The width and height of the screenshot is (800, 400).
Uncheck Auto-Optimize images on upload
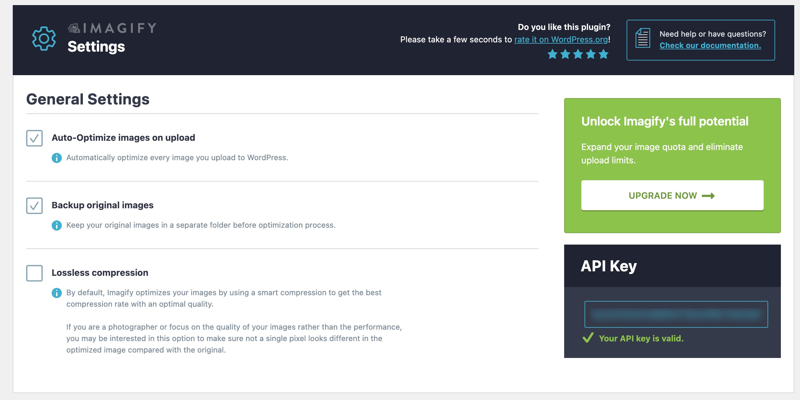[35, 138]
